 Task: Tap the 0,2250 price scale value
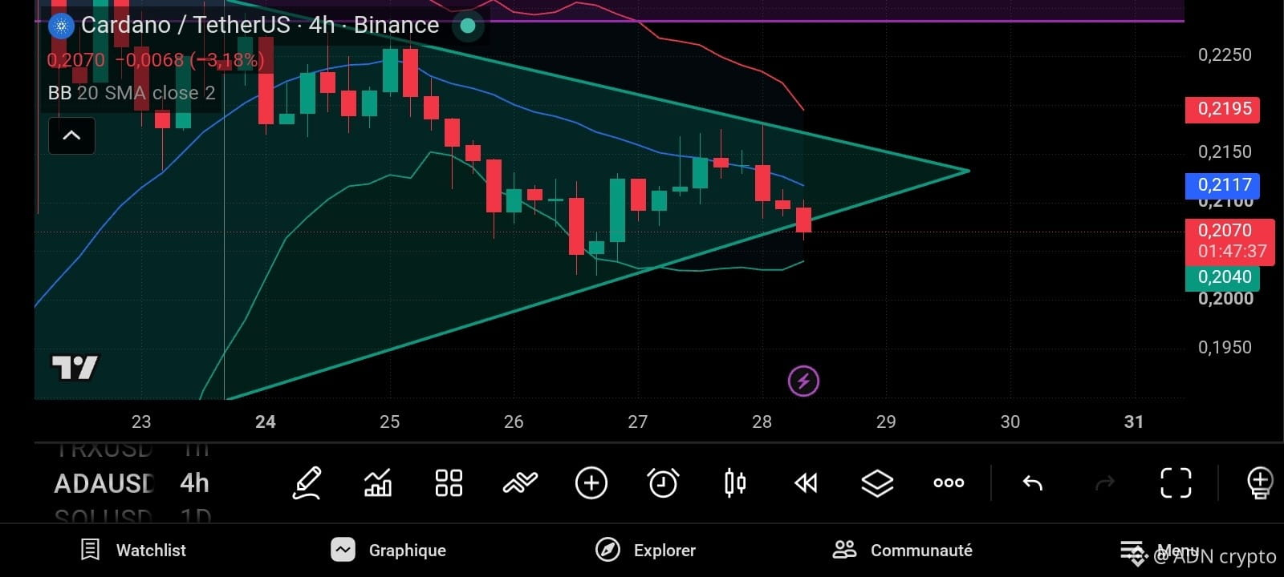point(1225,54)
